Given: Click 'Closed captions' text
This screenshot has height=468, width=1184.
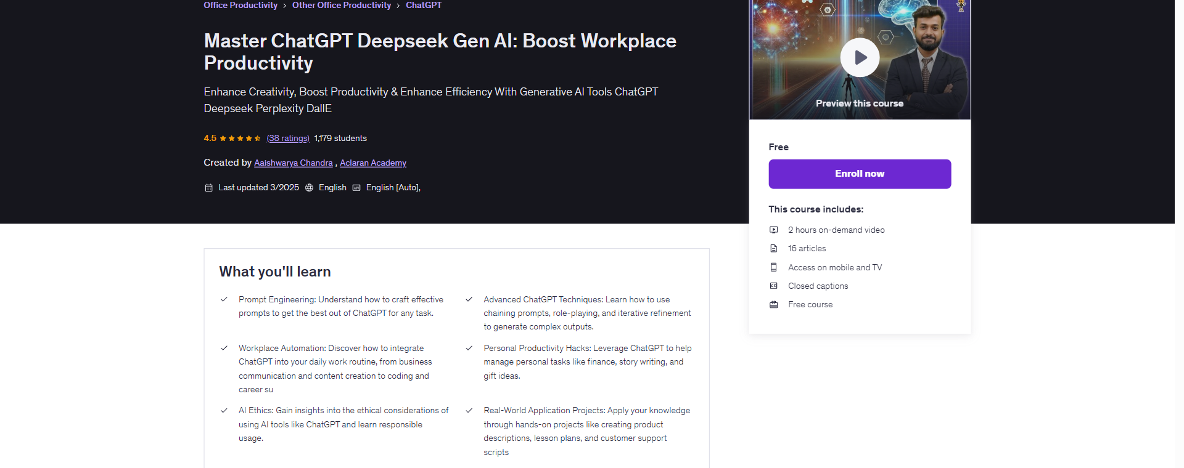Looking at the screenshot, I should (818, 286).
